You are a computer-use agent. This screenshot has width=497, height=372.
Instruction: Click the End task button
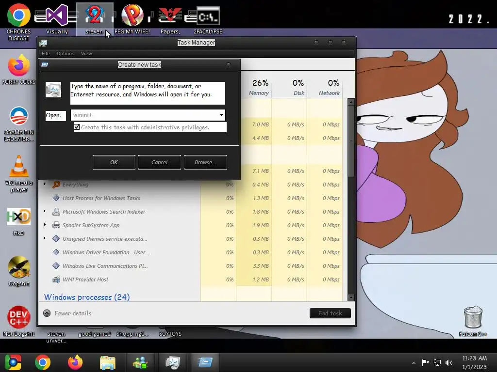[x=330, y=313]
